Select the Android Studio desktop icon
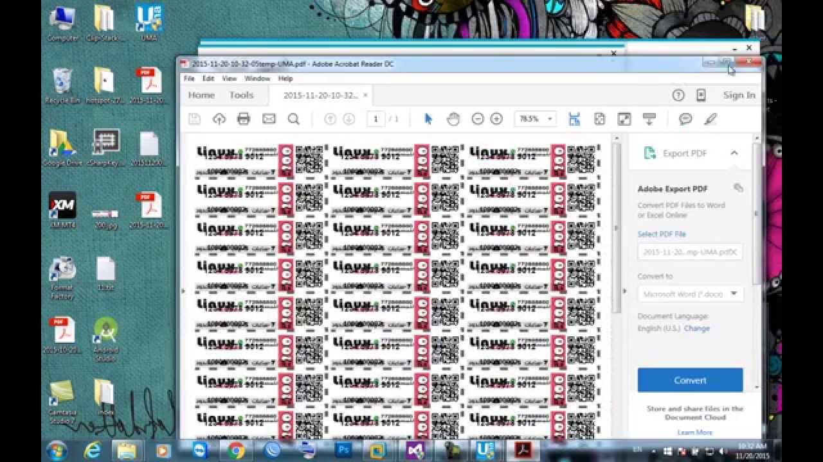823x462 pixels. coord(105,339)
